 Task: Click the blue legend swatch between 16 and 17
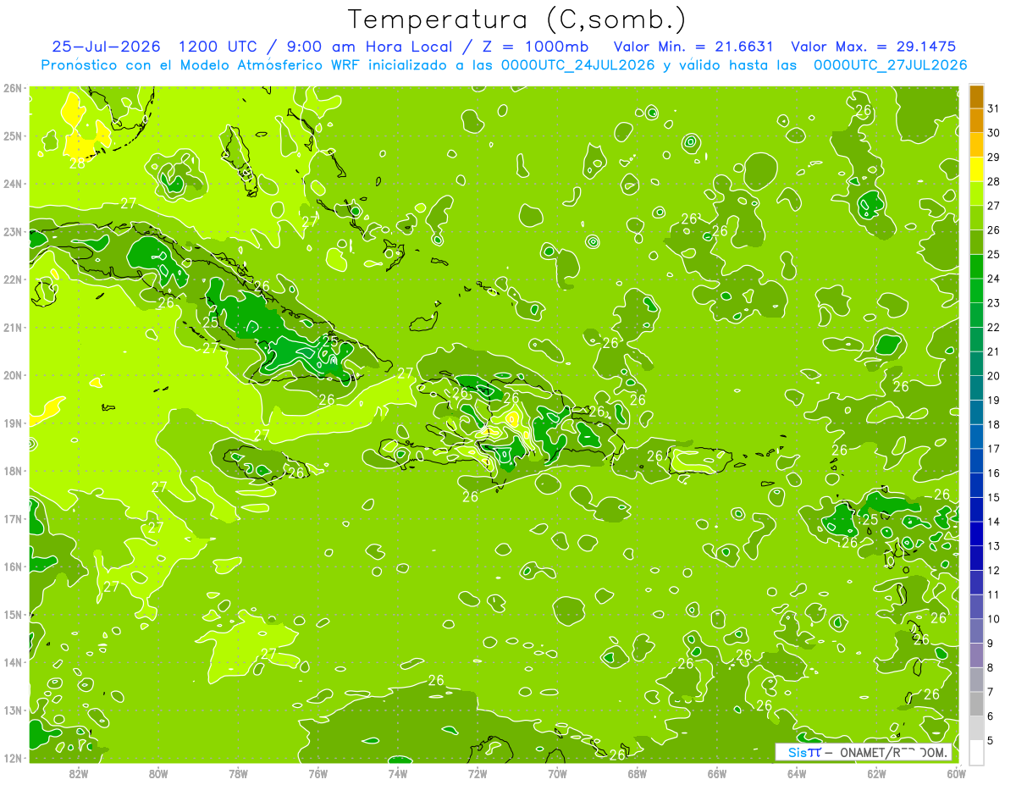tap(977, 461)
